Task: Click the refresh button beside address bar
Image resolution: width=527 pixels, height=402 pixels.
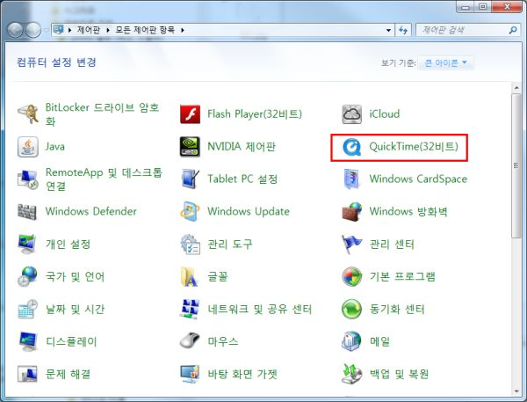Action: 403,30
